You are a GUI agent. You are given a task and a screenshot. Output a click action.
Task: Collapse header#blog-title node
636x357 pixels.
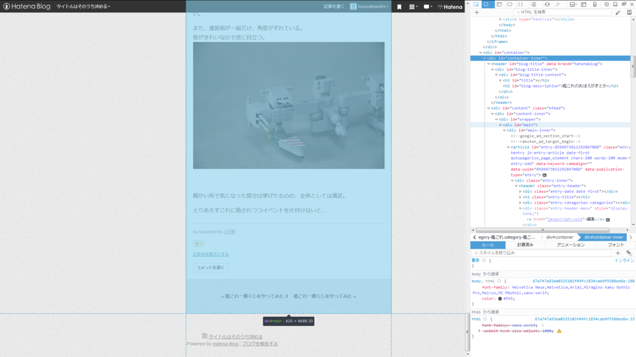pos(488,64)
